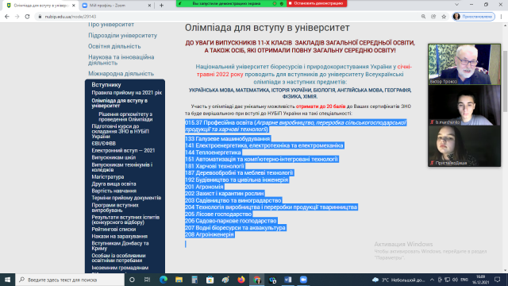Select the Олімпіада для вступу browser tab

41,6
